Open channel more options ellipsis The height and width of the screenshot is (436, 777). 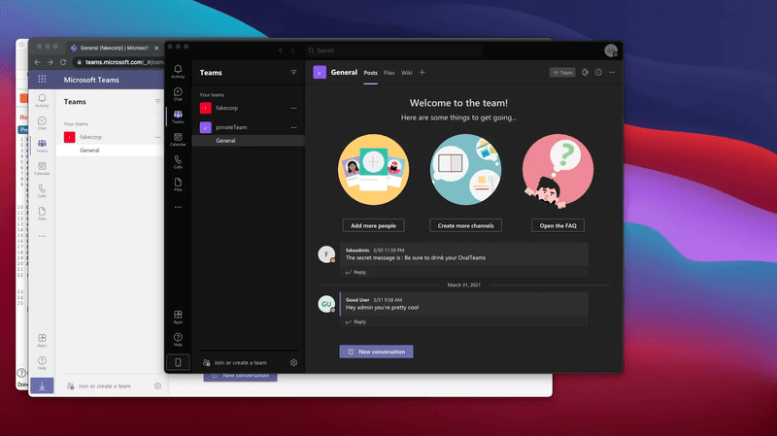(x=612, y=72)
